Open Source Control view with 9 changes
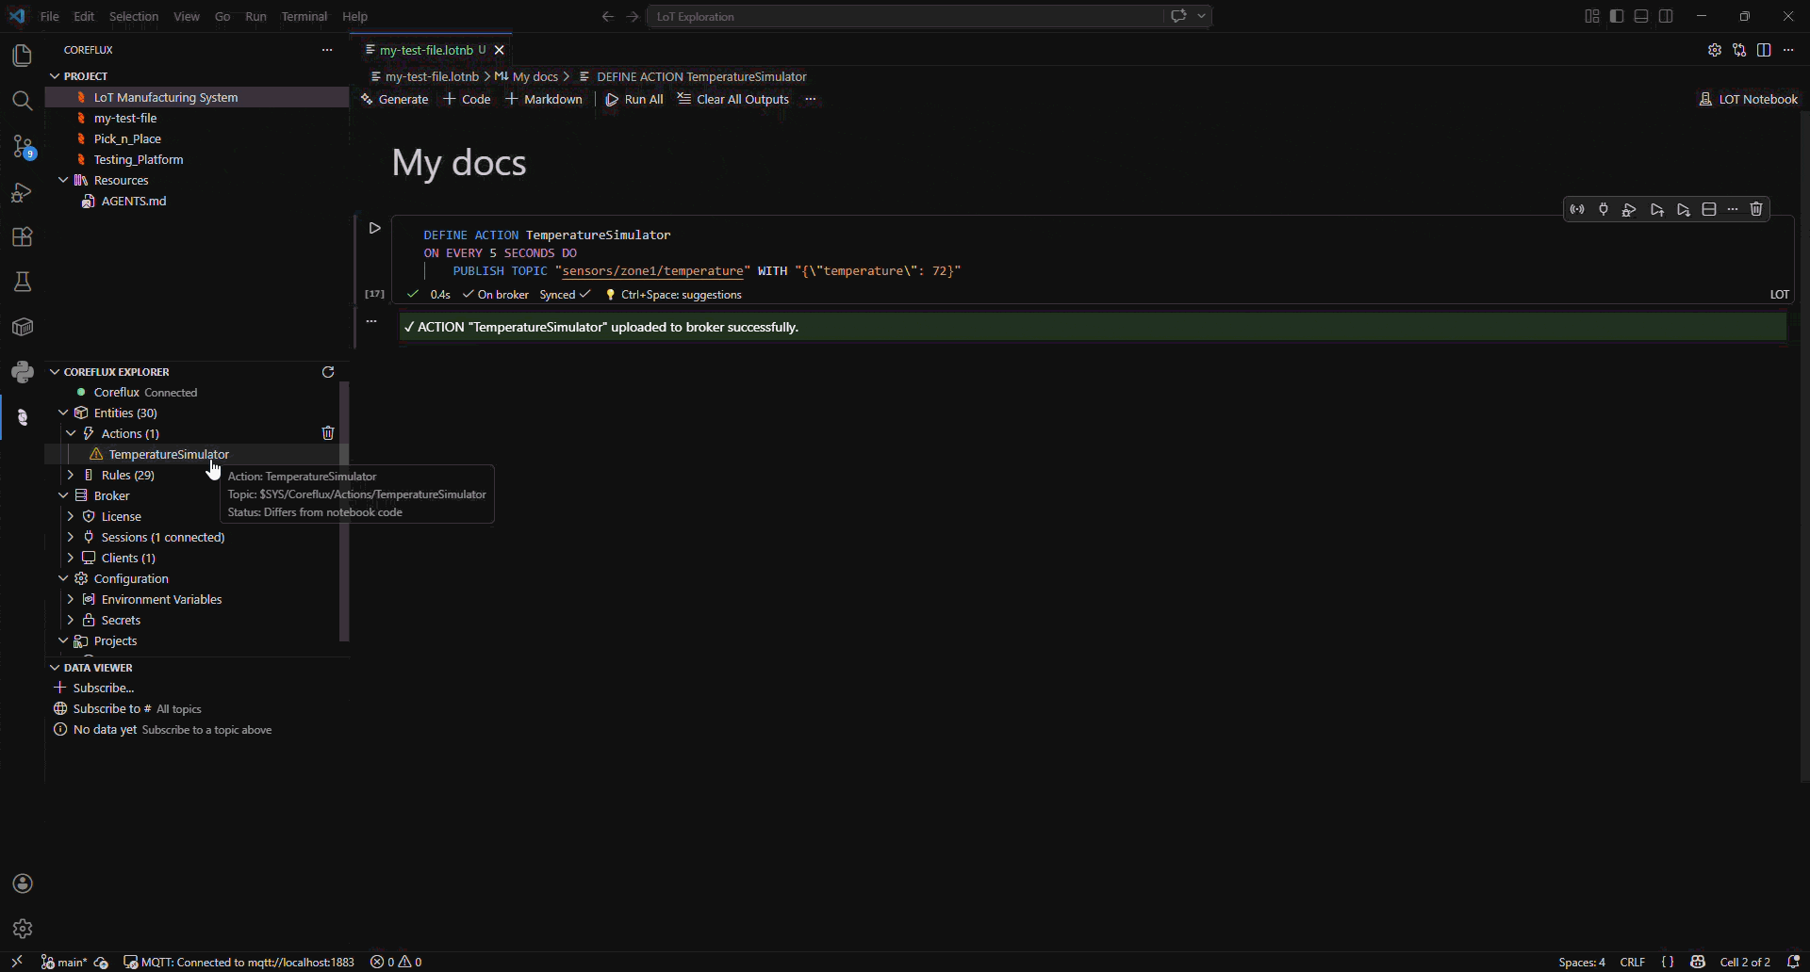 point(22,147)
